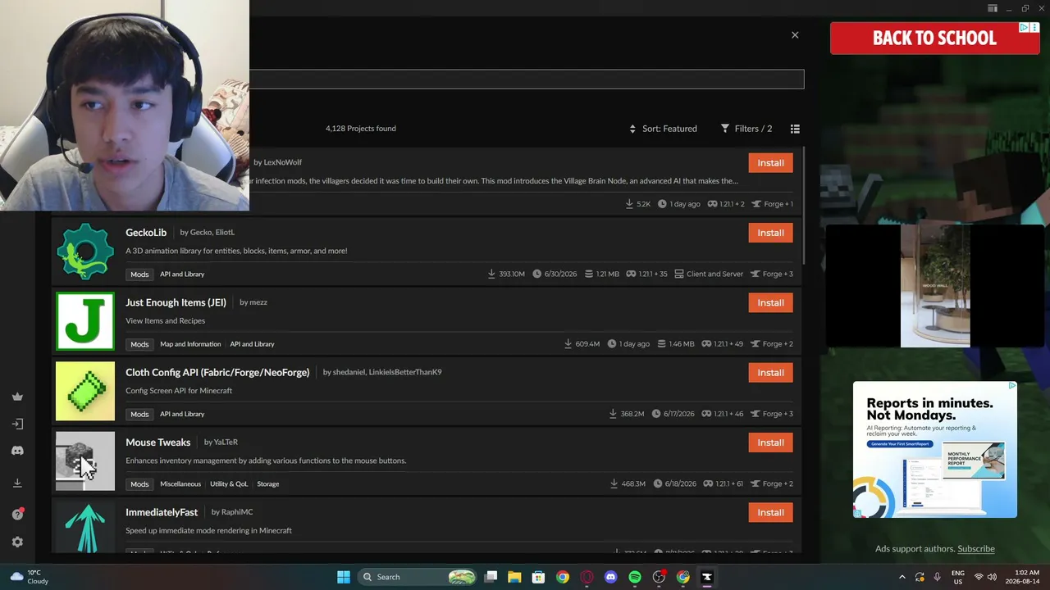Image resolution: width=1050 pixels, height=590 pixels.
Task: Open the Cloudy weather widget on taskbar
Action: tap(29, 577)
